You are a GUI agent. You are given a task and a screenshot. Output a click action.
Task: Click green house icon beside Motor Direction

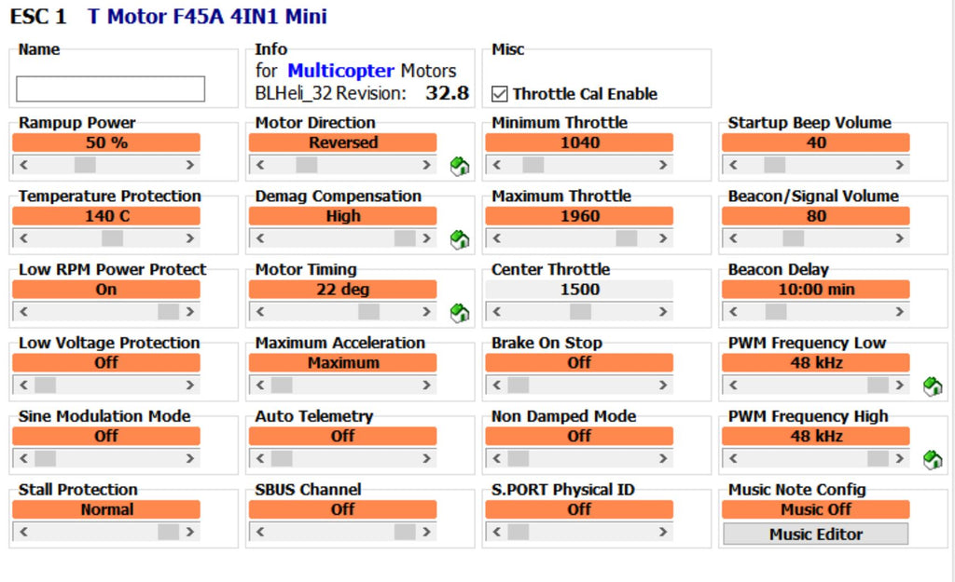pos(459,167)
